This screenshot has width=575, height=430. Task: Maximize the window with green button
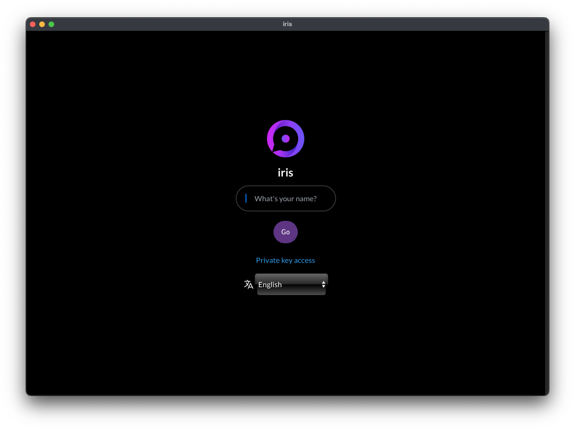[x=51, y=24]
